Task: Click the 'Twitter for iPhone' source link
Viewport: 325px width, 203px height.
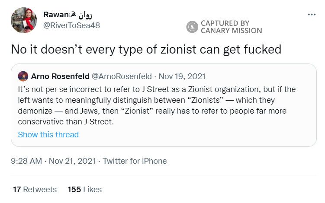Action: pos(134,161)
